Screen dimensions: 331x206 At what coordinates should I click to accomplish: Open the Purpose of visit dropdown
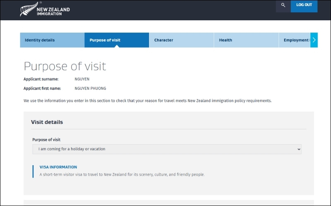point(167,149)
